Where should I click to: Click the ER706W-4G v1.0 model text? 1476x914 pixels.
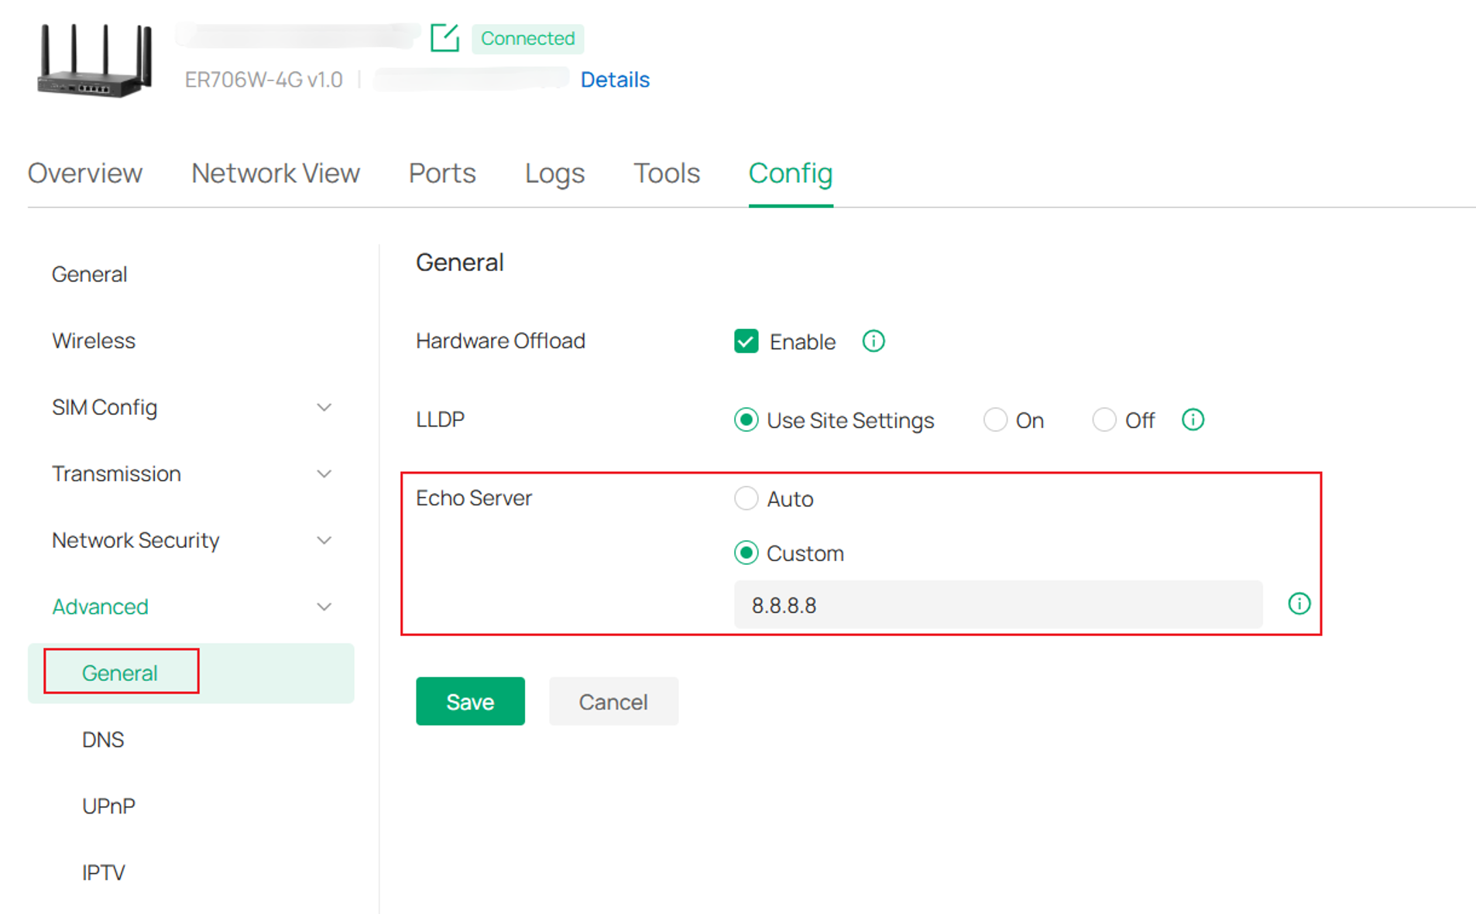point(263,80)
